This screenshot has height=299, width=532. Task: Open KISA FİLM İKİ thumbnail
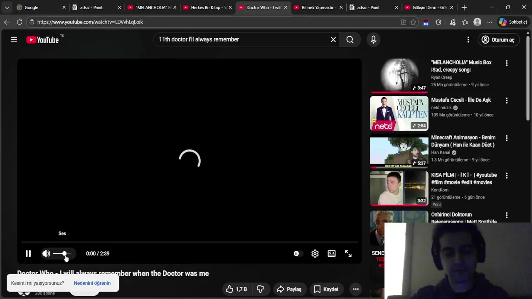click(x=399, y=189)
